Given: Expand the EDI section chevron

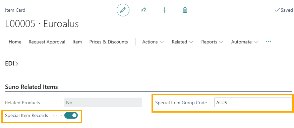Looking at the screenshot, I should coord(17,64).
